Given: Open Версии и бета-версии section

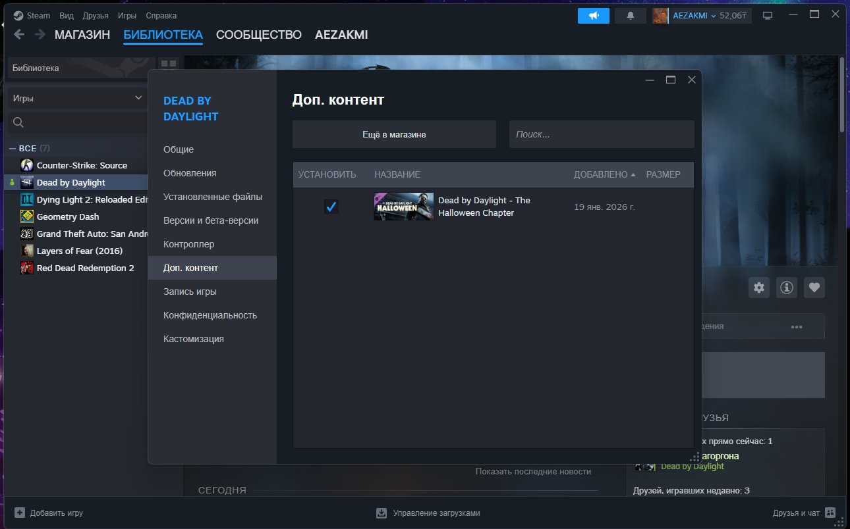Looking at the screenshot, I should (x=212, y=220).
